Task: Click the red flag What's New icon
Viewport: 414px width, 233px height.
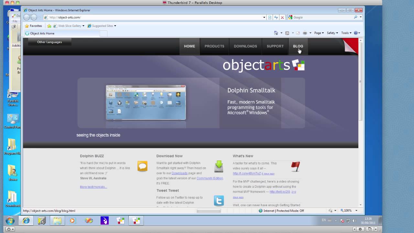Action: point(295,166)
